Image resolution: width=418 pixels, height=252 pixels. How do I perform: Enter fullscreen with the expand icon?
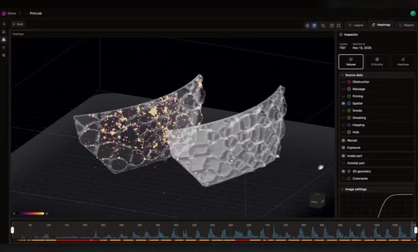pos(339,25)
